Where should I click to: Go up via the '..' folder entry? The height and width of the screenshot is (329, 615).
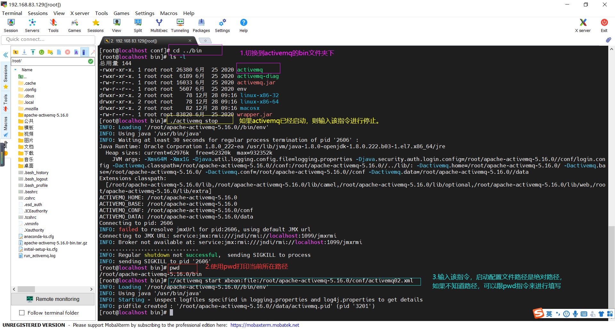click(x=22, y=77)
